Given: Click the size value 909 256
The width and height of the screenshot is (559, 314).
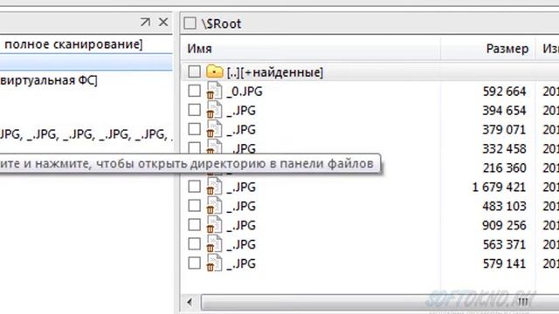Looking at the screenshot, I should pyautogui.click(x=505, y=226).
